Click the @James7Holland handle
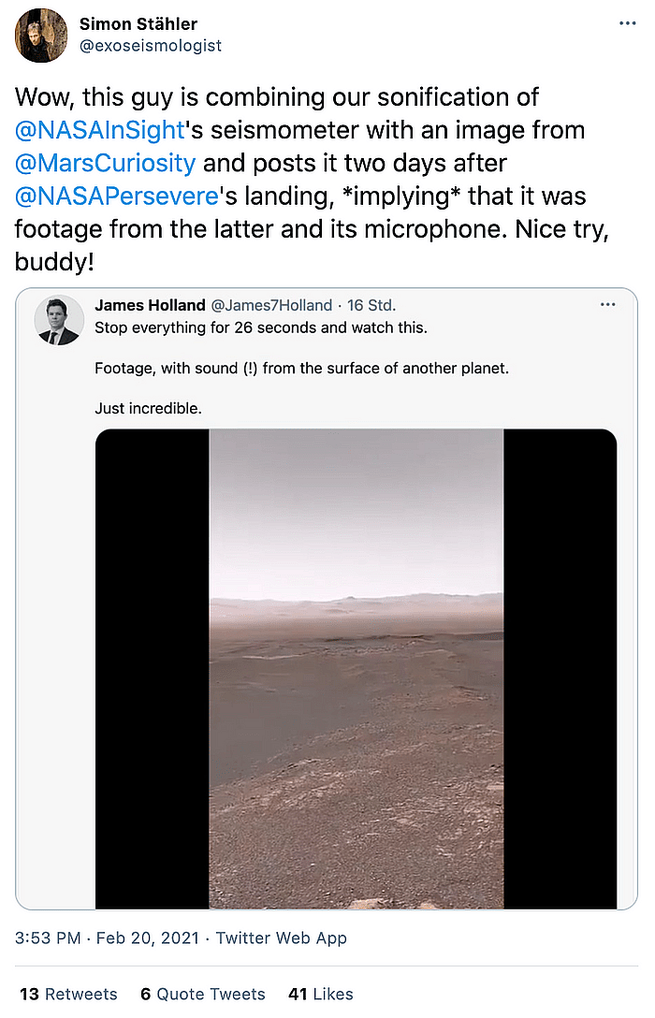655x1018 pixels. pos(272,305)
